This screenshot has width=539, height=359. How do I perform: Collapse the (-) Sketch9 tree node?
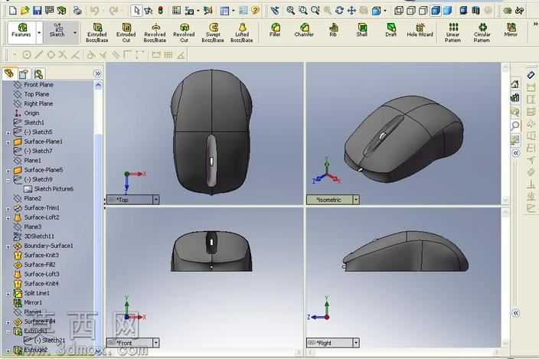pos(8,180)
